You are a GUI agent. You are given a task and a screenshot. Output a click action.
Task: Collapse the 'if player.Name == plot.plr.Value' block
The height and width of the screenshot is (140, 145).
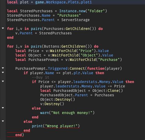pyautogui.click(x=3, y=72)
